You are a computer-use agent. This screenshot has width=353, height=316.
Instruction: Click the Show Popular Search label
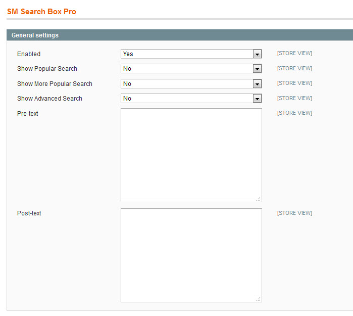tap(47, 69)
